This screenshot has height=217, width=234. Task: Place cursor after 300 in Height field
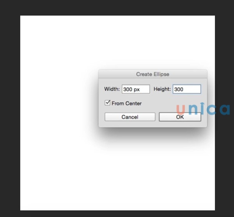(x=184, y=89)
